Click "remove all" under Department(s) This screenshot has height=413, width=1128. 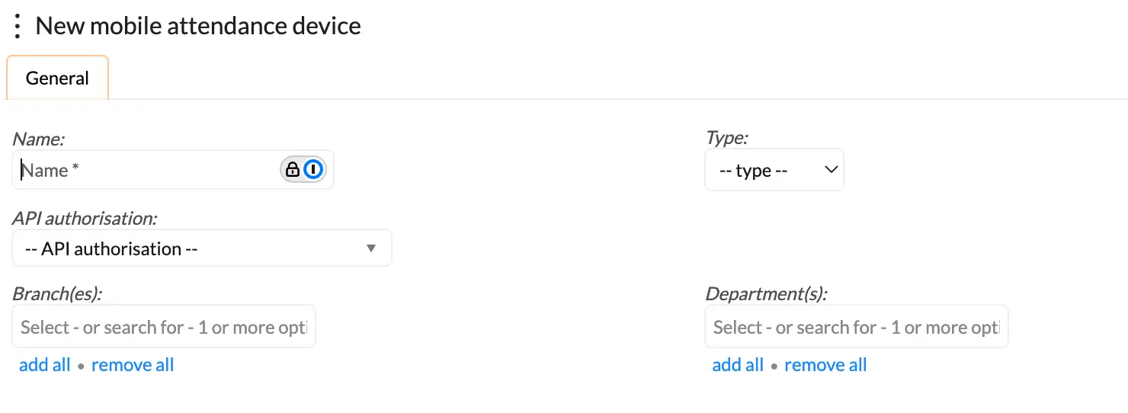point(825,365)
